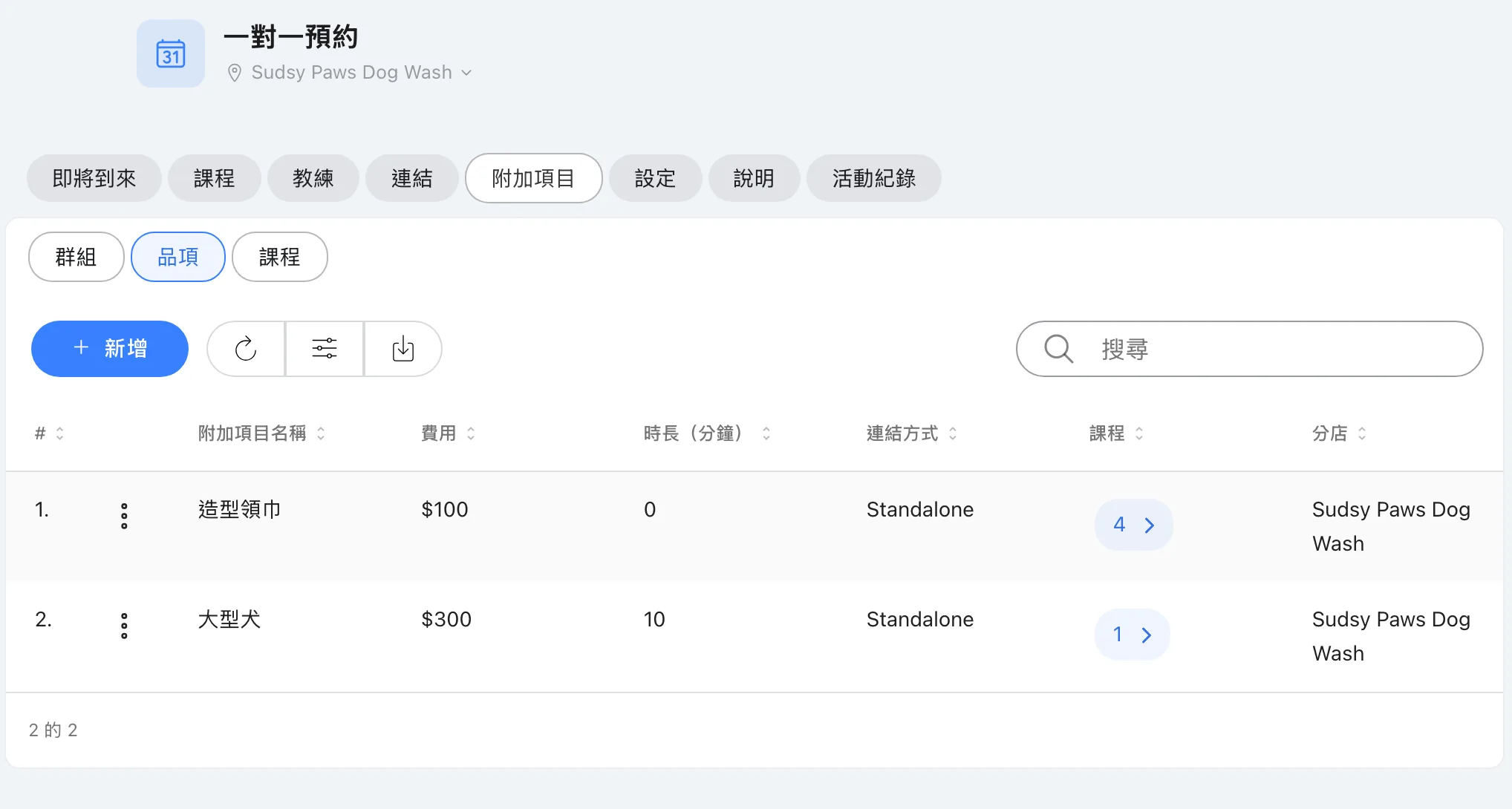Sort by 附加項目名稱 column
Screen dimensions: 1512x809
click(x=261, y=433)
